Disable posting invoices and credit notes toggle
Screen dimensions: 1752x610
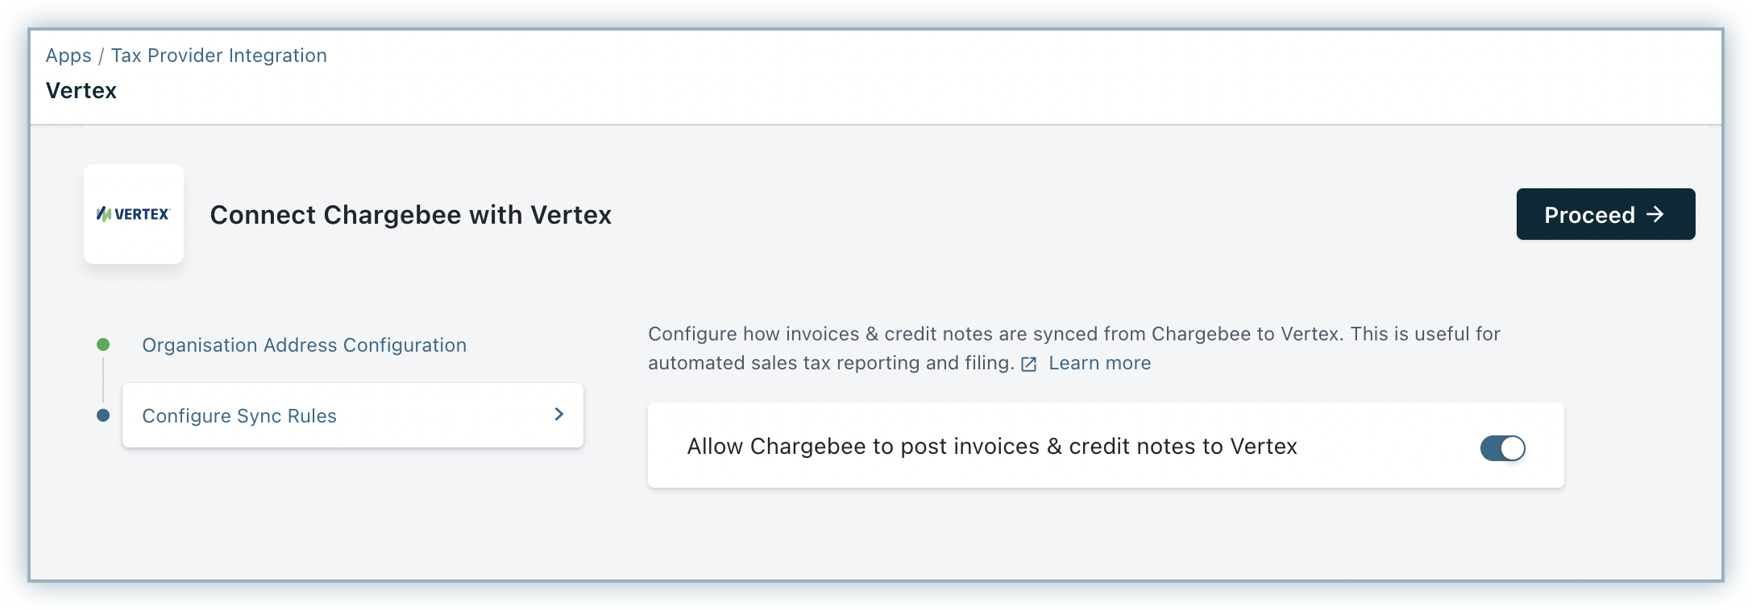coord(1502,448)
